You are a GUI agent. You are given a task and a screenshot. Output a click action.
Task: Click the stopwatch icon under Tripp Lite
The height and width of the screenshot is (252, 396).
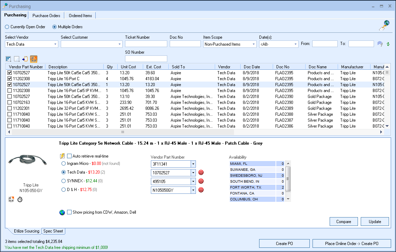20,199
